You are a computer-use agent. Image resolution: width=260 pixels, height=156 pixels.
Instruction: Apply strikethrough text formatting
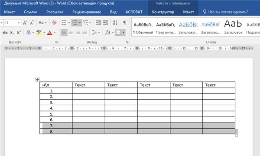(x=5, y=32)
